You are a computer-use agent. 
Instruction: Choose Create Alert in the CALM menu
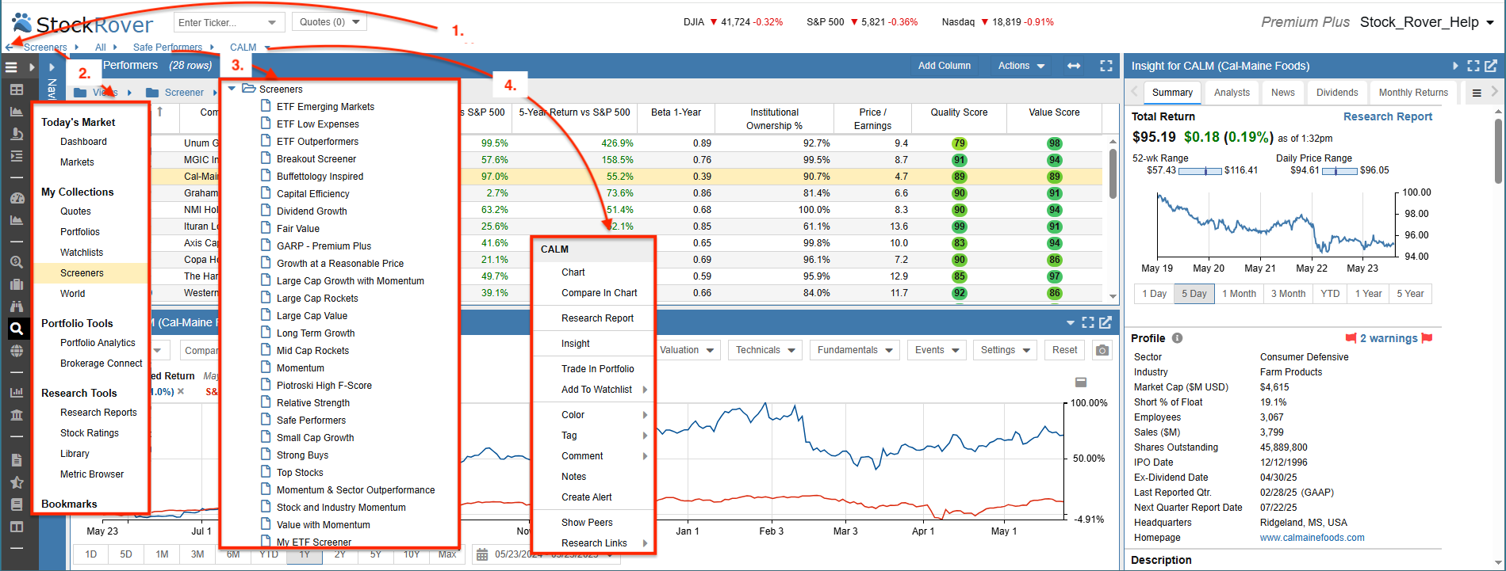[587, 497]
